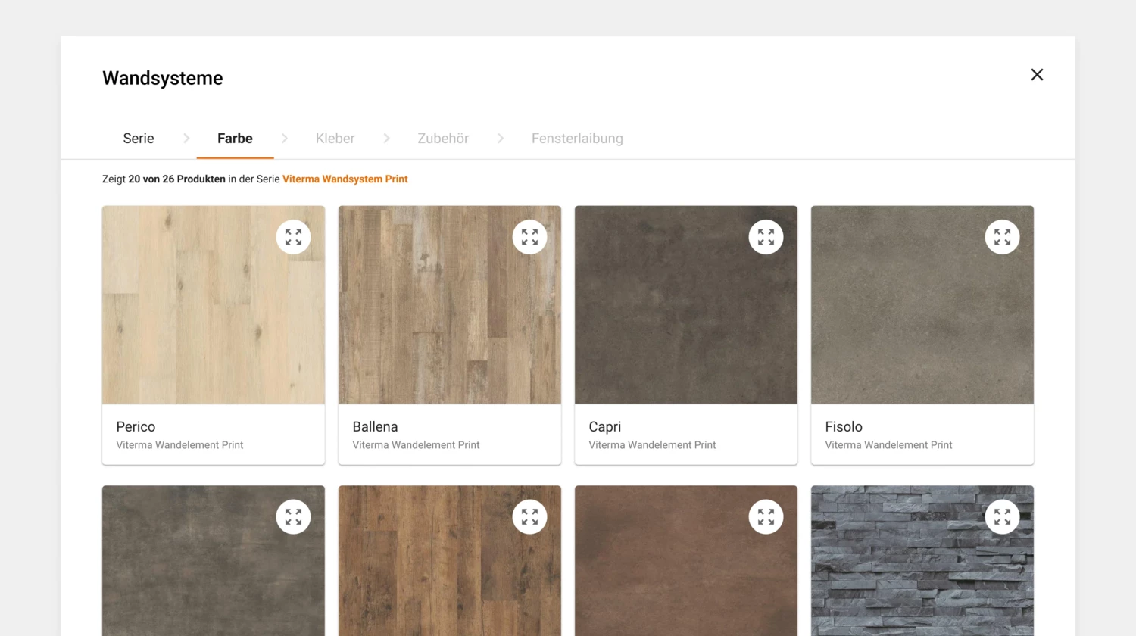Expand the Ballena swatch image fullscreen
Viewport: 1136px width, 636px height.
coord(529,237)
